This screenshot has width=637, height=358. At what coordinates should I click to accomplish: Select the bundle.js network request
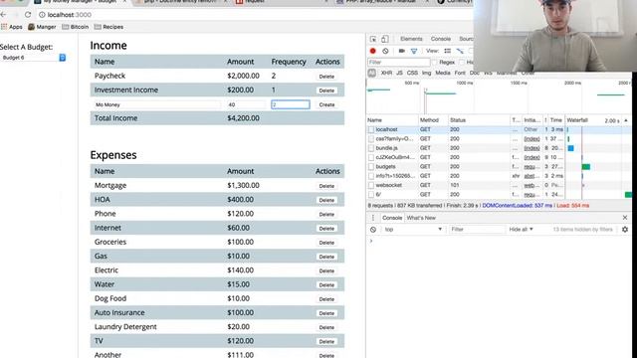386,148
